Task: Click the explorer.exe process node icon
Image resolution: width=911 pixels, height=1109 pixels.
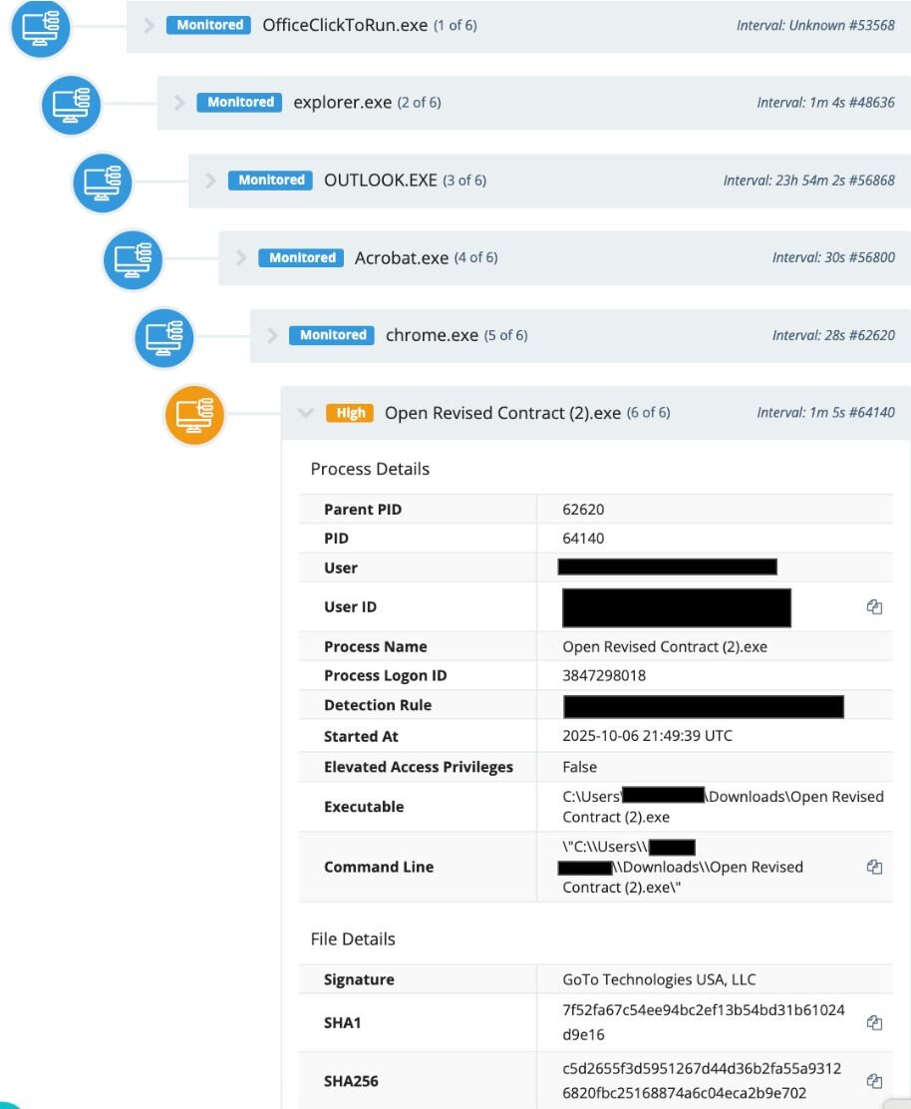Action: pos(72,104)
